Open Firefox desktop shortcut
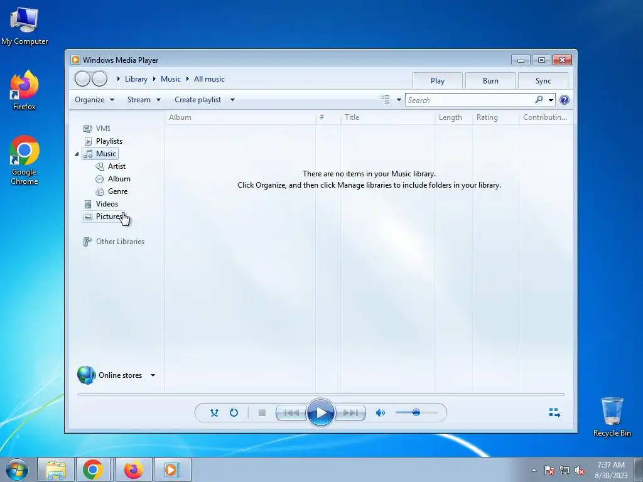The height and width of the screenshot is (482, 643). (x=24, y=90)
